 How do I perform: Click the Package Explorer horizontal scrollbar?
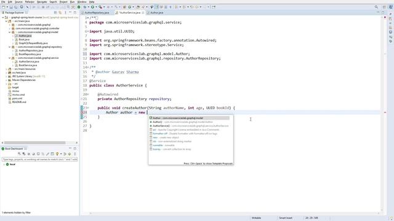click(x=34, y=143)
